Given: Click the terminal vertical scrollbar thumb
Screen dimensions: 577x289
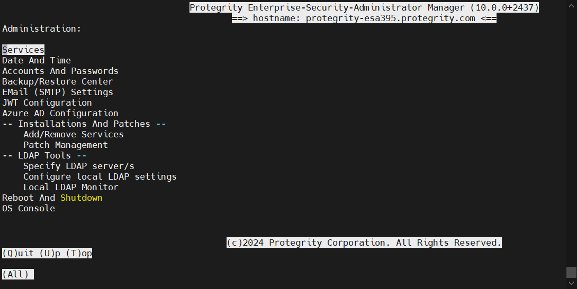Looking at the screenshot, I should (571, 272).
